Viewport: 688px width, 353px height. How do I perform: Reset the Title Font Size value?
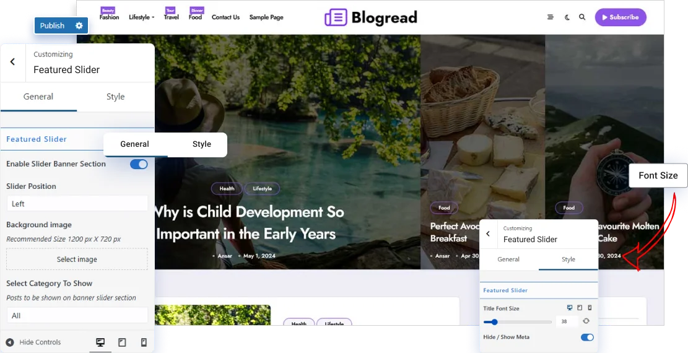coord(586,321)
